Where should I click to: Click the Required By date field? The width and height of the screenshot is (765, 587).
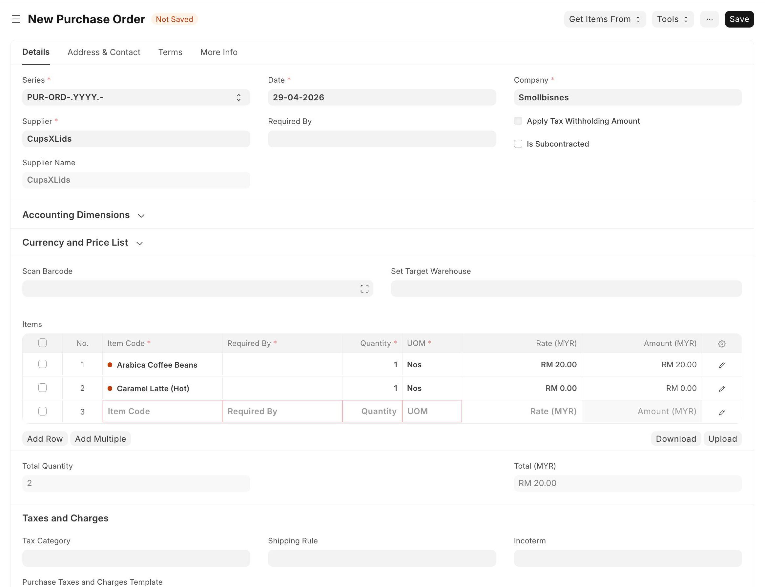(382, 139)
